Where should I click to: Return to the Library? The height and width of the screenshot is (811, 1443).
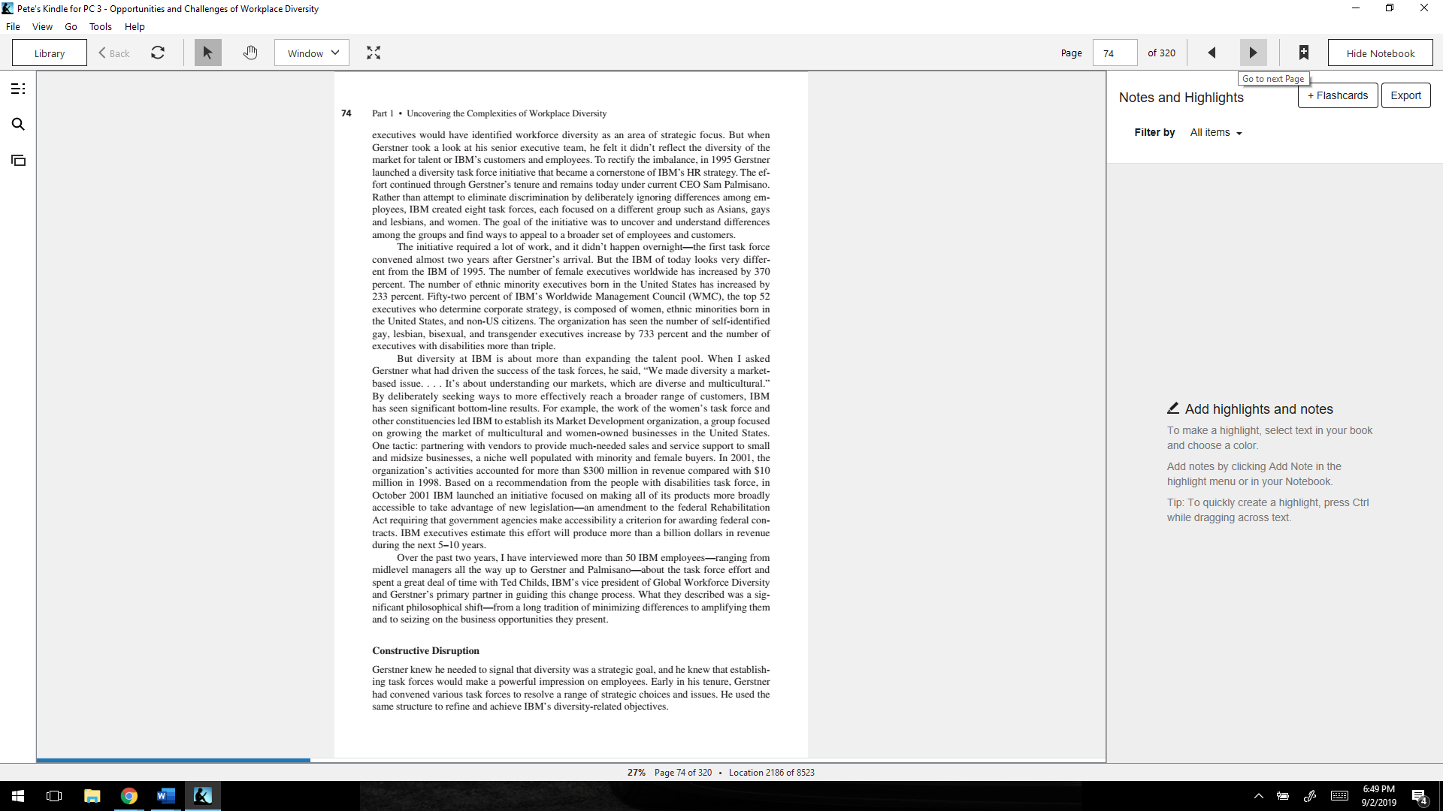50,53
